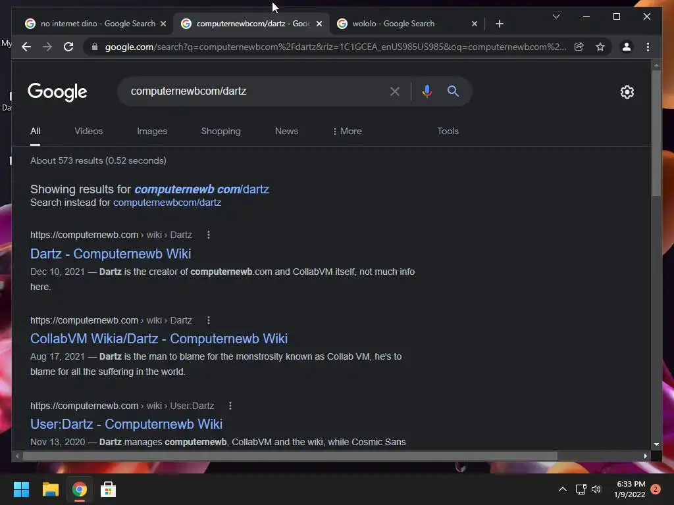Click the horizontal scrollbar thumb
Screen dimensions: 674x505
pos(290,456)
